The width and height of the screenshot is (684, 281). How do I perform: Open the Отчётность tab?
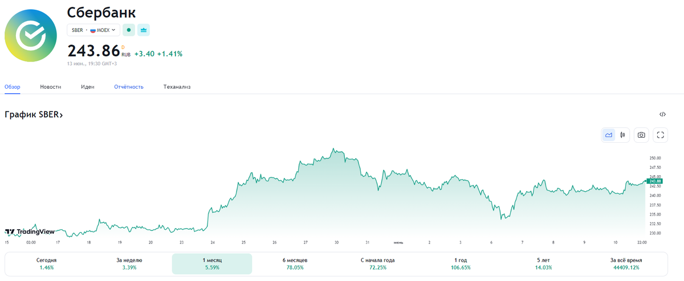[x=129, y=87]
